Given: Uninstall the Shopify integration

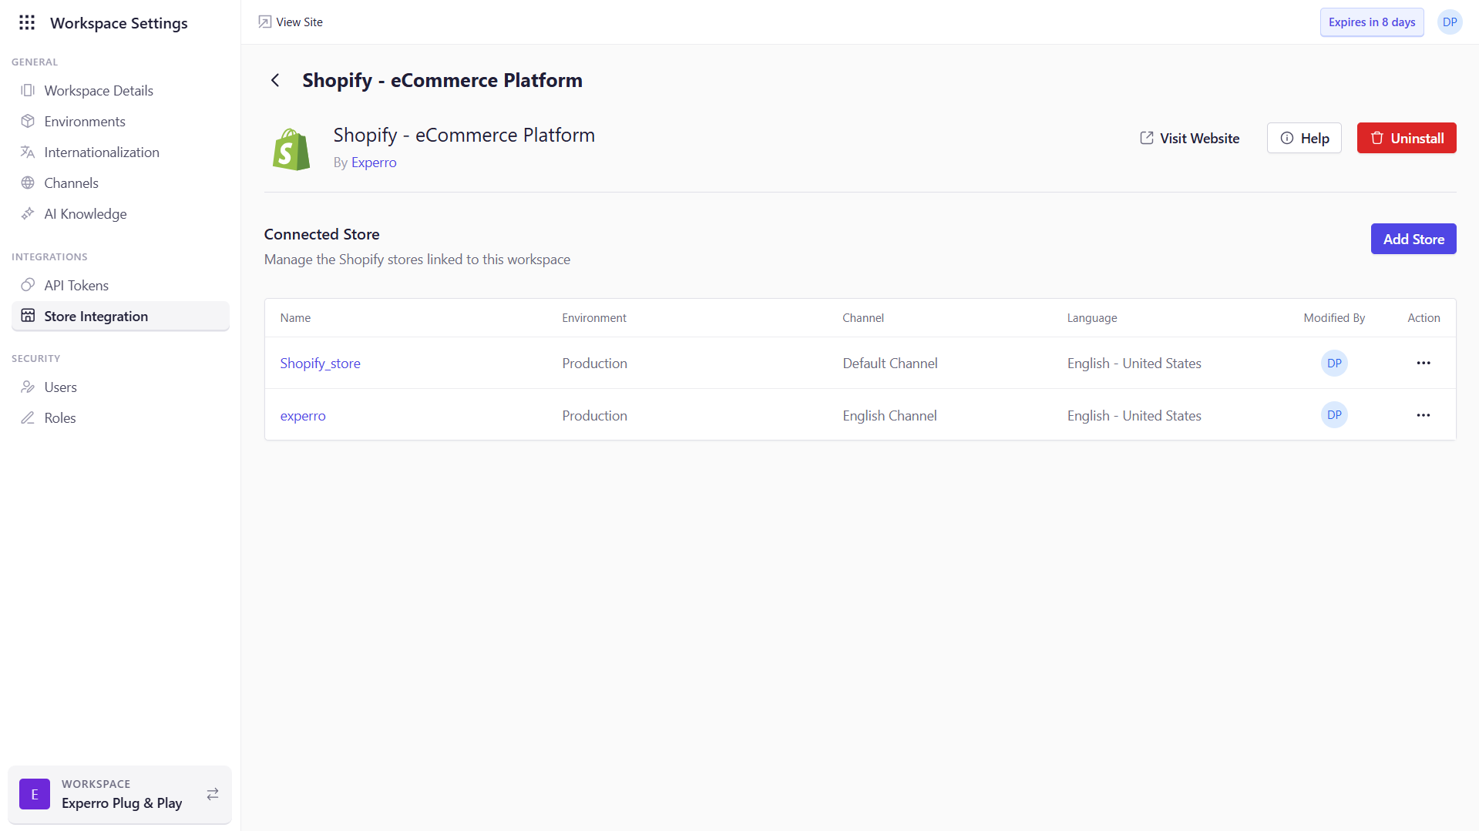Looking at the screenshot, I should [x=1407, y=139].
